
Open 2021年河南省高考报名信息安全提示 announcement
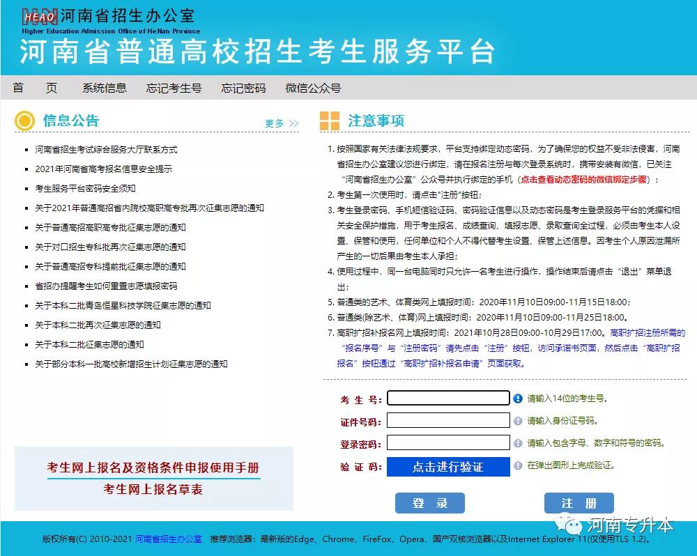pyautogui.click(x=103, y=169)
